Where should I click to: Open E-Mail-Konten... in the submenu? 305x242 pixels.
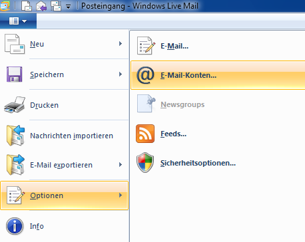tap(218, 75)
